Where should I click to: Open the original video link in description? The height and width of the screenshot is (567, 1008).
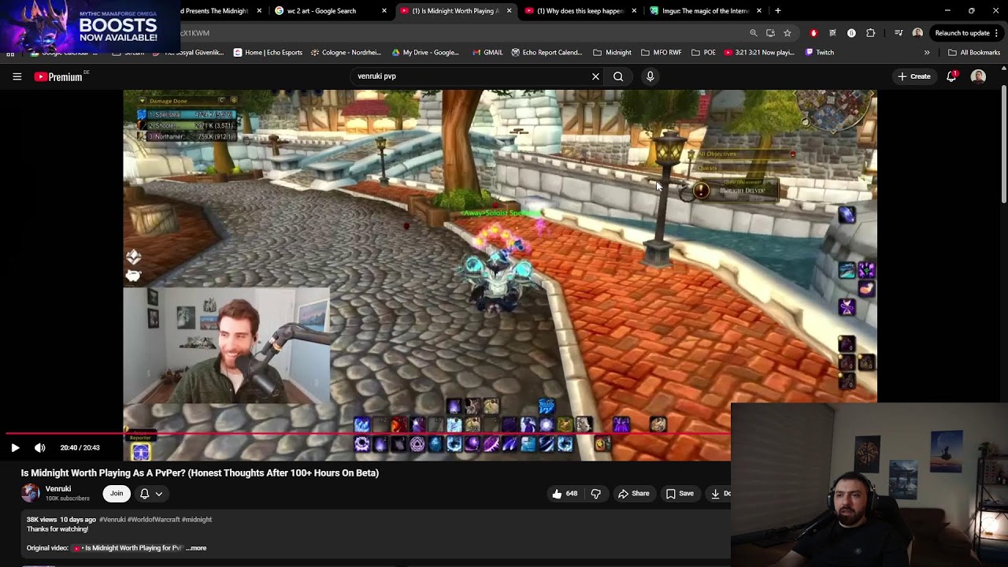click(x=128, y=548)
